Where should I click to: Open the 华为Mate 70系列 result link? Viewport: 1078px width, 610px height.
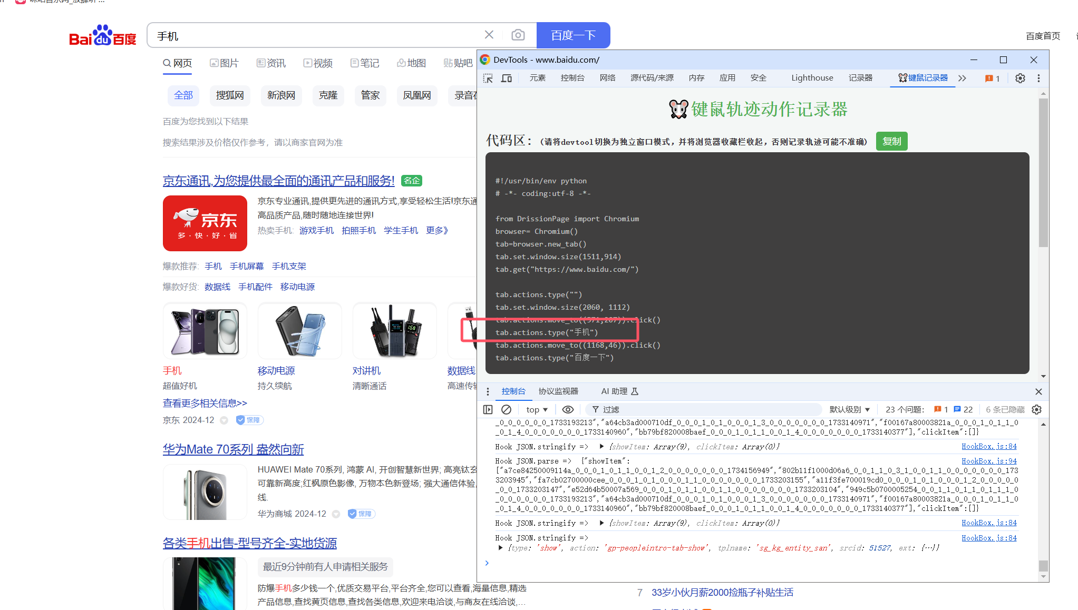click(234, 449)
